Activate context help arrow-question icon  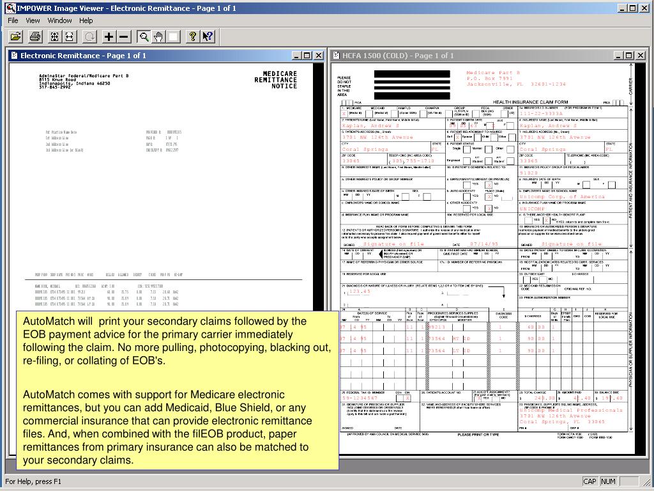tap(208, 36)
